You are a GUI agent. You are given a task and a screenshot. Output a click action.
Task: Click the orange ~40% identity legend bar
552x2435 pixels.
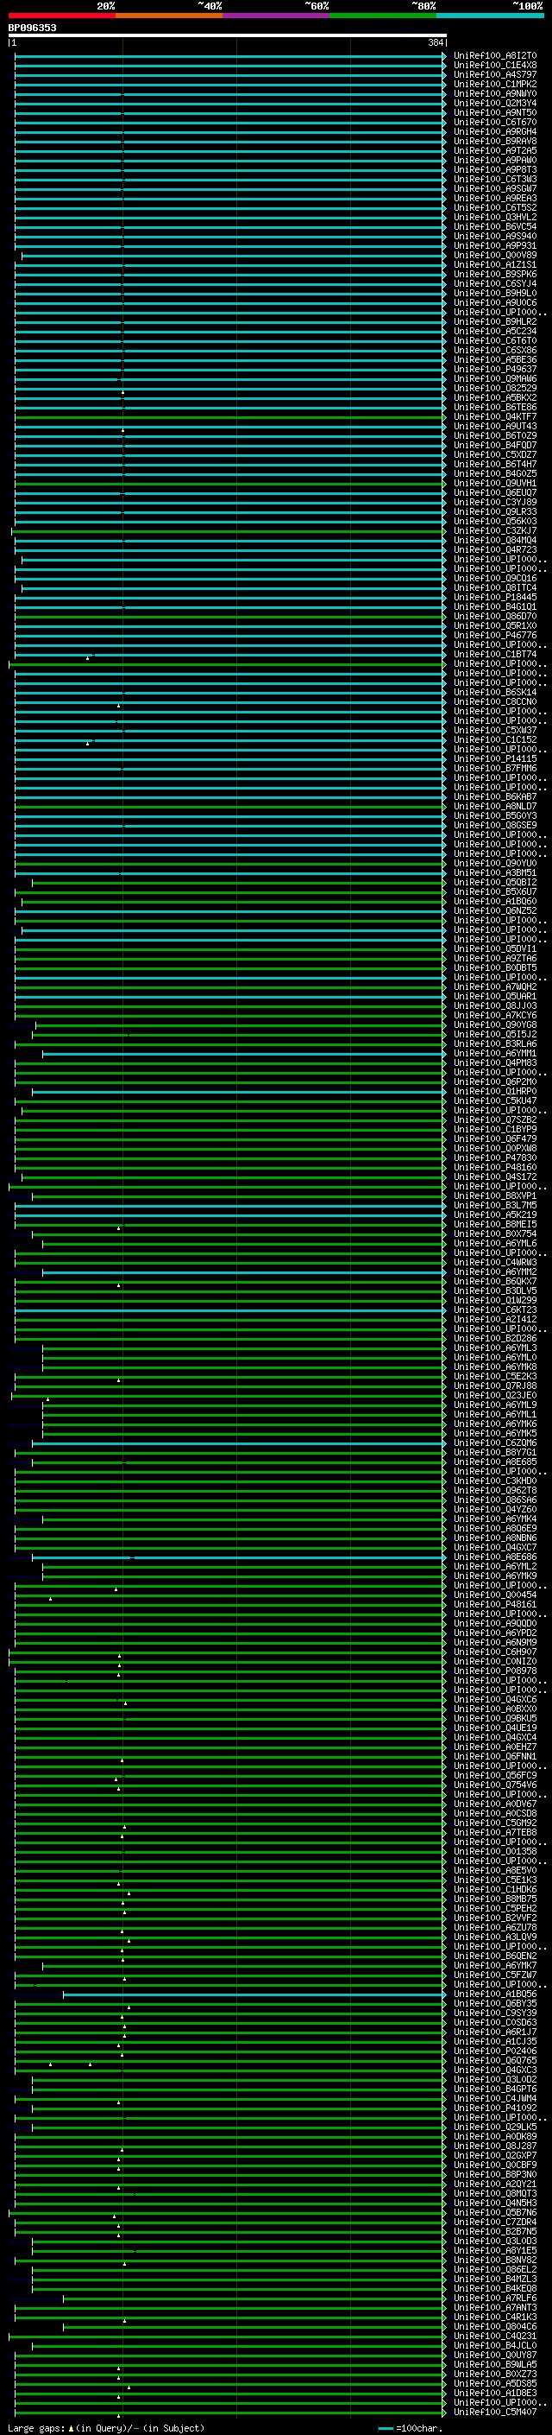pyautogui.click(x=169, y=16)
